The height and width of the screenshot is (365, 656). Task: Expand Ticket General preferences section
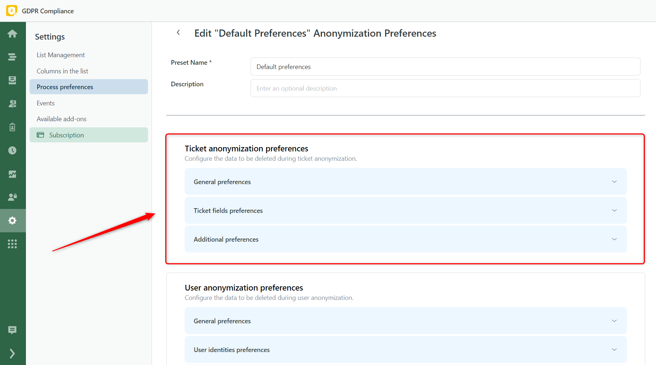tap(405, 182)
